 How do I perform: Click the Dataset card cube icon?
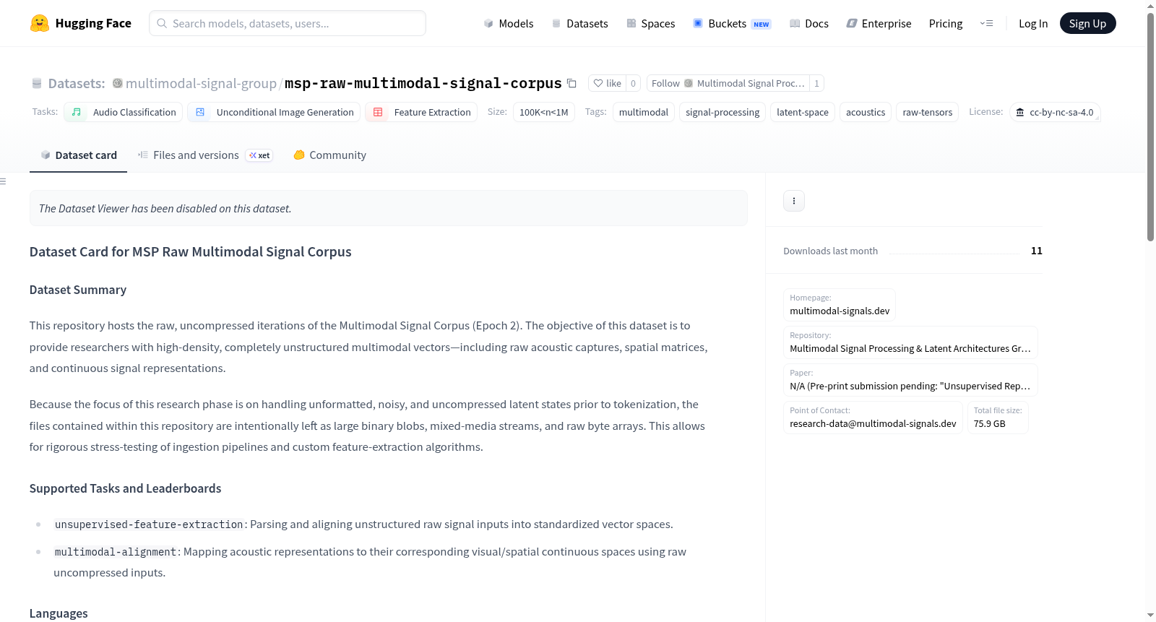click(46, 155)
